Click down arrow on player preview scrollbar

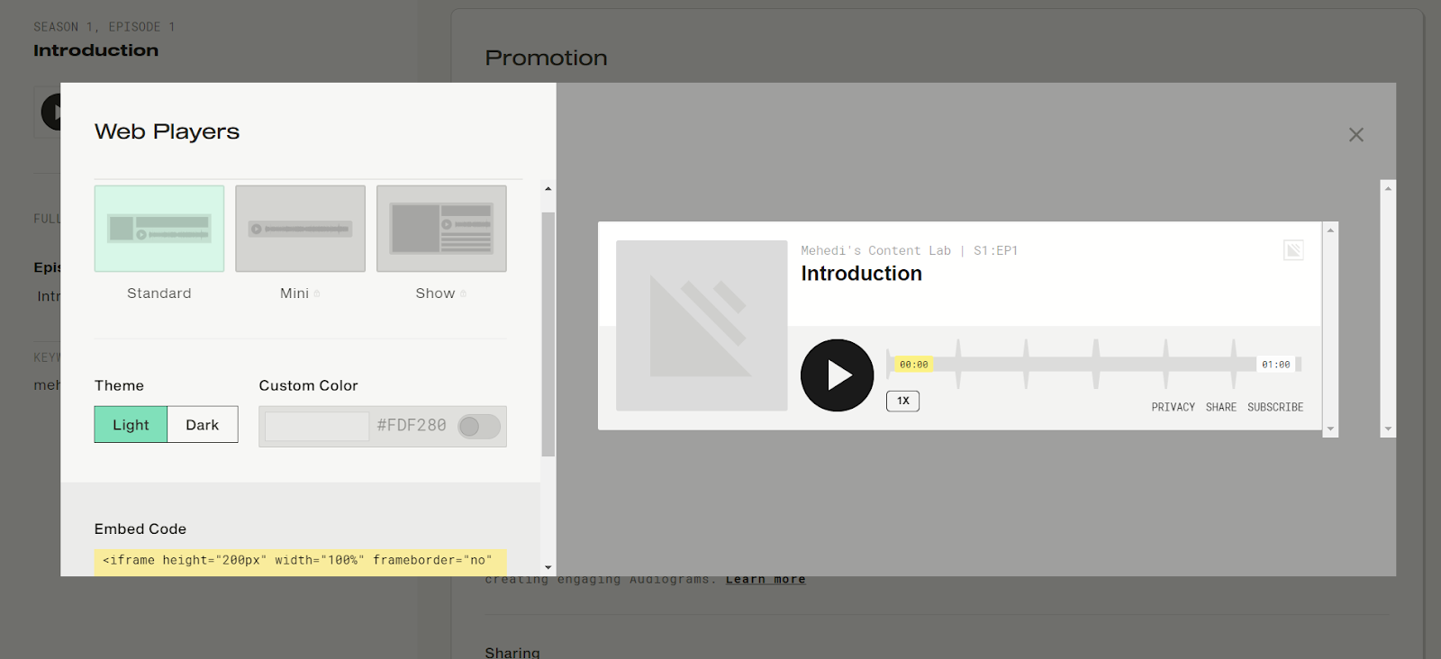pos(1330,429)
